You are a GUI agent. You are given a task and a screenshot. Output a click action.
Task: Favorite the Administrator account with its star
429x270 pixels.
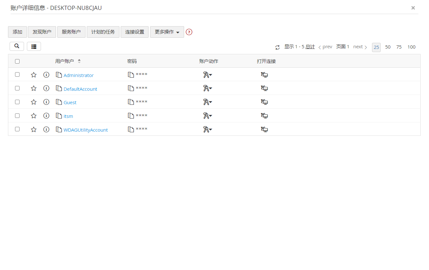tap(34, 75)
